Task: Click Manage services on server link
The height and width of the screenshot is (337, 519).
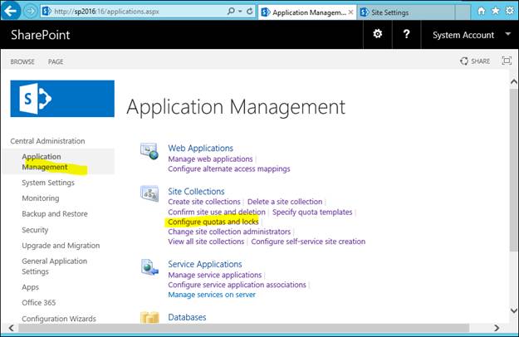Action: click(212, 295)
